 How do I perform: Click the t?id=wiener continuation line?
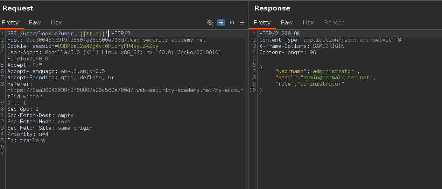[x=24, y=96]
